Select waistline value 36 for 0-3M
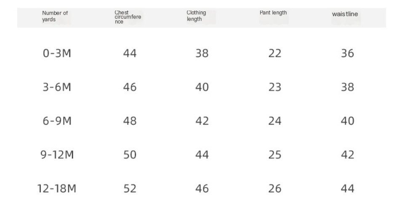This screenshot has height=217, width=394. click(x=347, y=54)
